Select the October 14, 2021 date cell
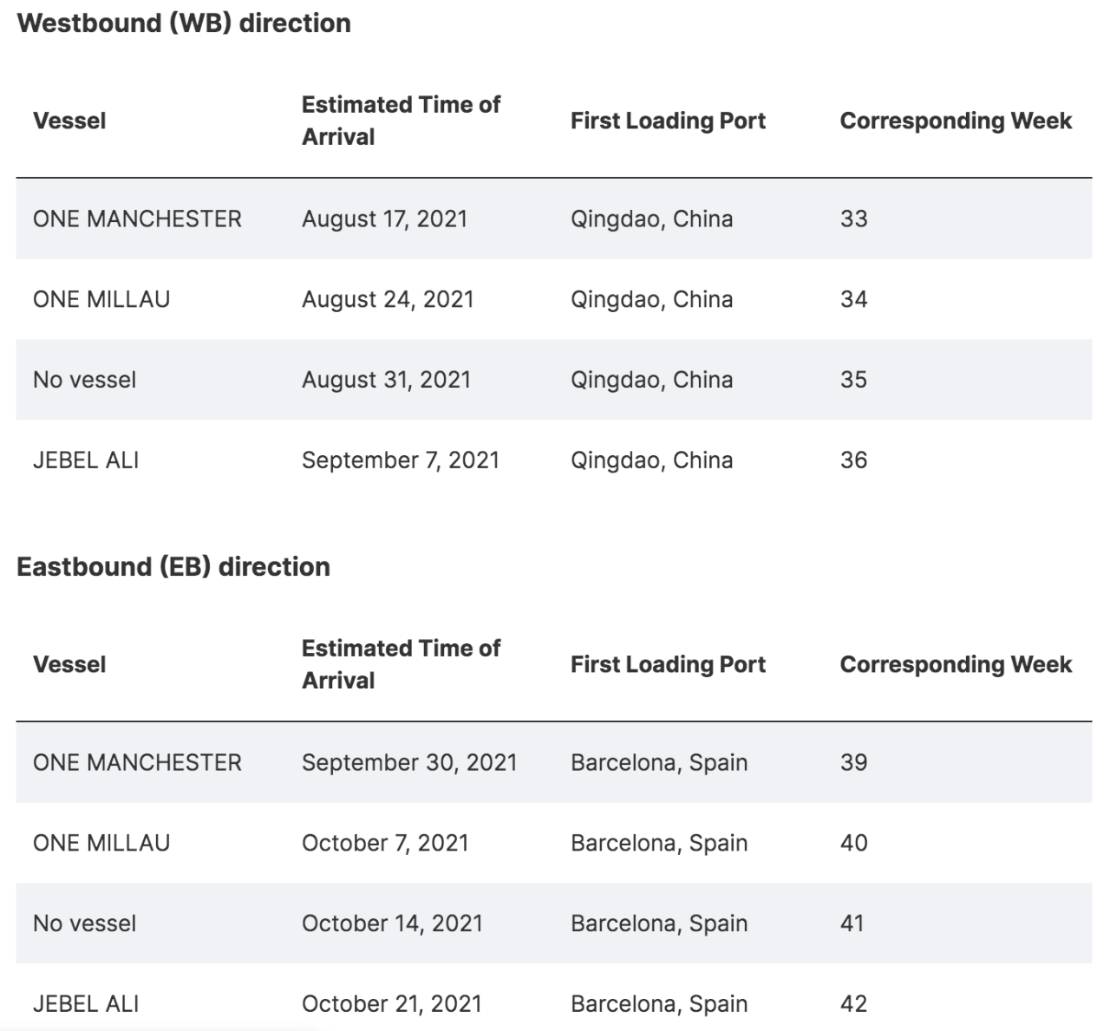This screenshot has height=1031, width=1110. 392,923
